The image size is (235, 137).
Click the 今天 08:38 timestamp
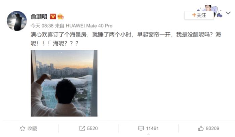tap(42, 26)
